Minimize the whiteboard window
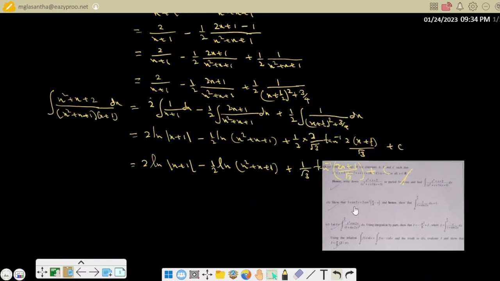Image resolution: width=500 pixels, height=281 pixels. 486,7
